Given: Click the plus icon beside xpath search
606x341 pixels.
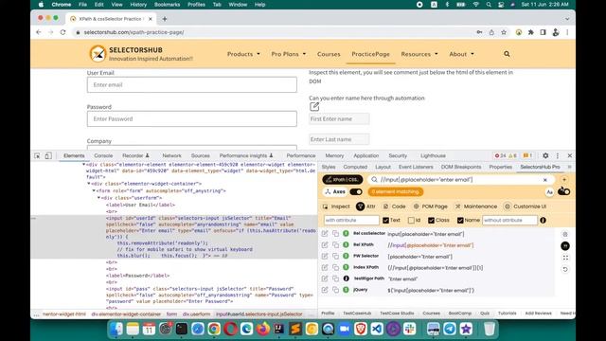Looking at the screenshot, I should pyautogui.click(x=564, y=180).
